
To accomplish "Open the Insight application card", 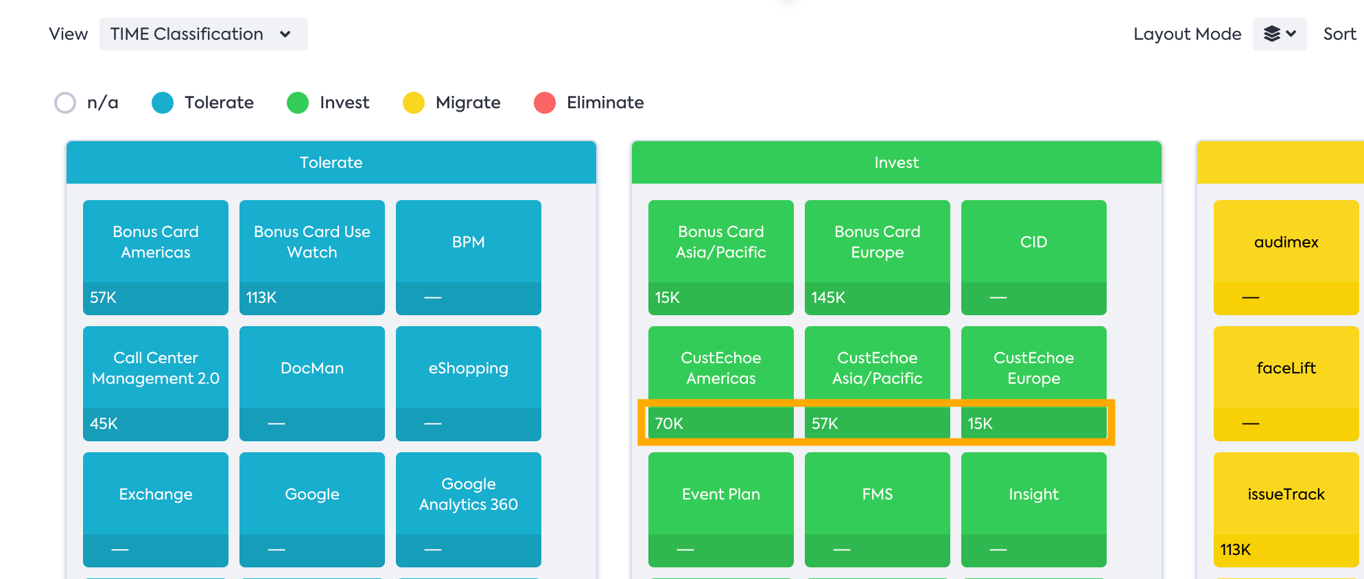I will 1034,510.
